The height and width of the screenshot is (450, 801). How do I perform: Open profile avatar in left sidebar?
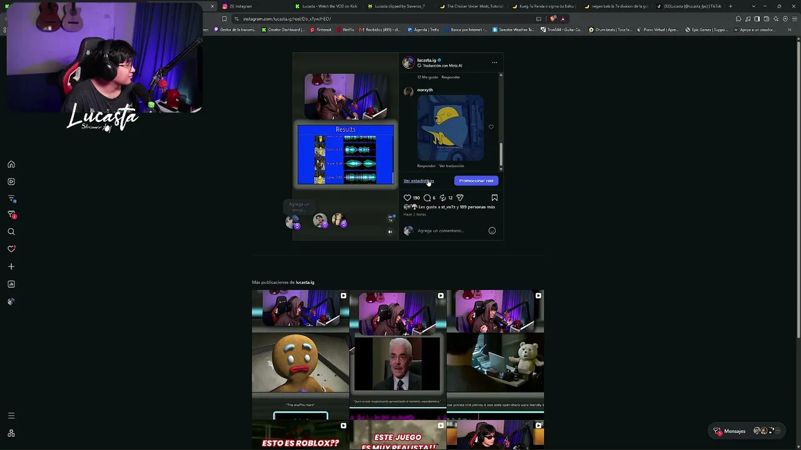pos(11,301)
